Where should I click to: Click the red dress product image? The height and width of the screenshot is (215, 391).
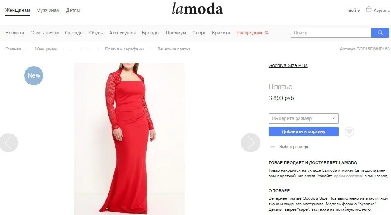130,139
